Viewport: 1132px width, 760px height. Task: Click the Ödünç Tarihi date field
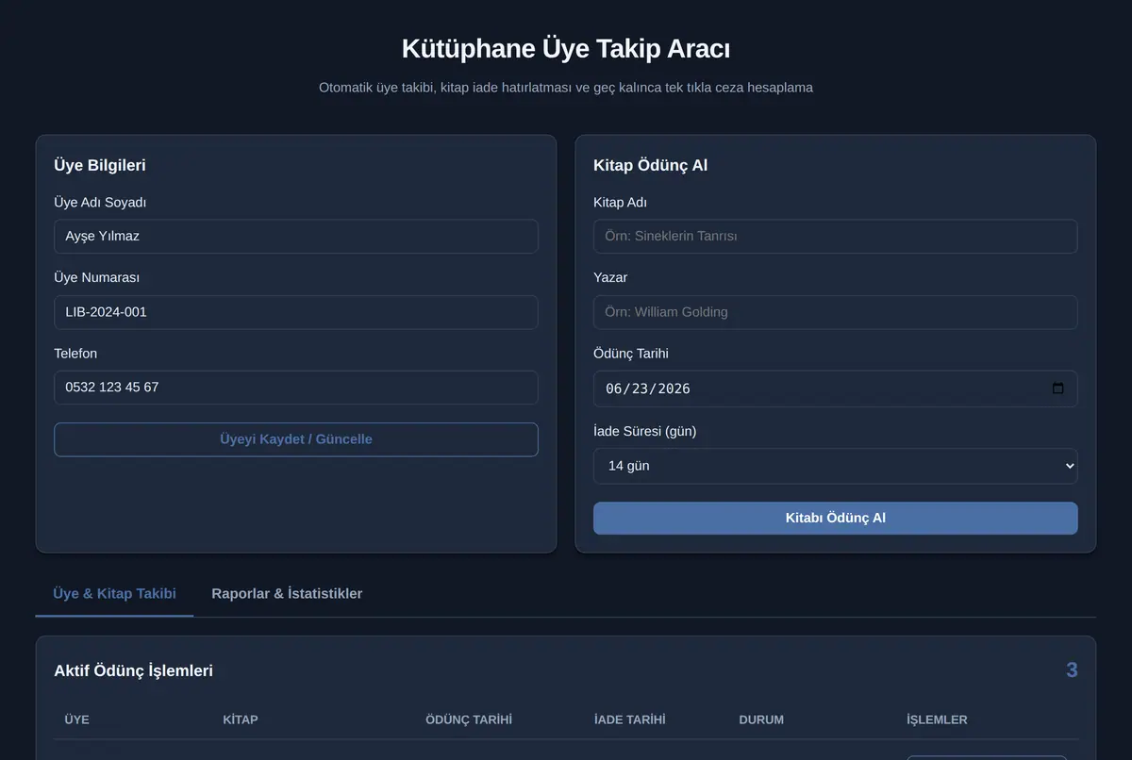pos(835,388)
